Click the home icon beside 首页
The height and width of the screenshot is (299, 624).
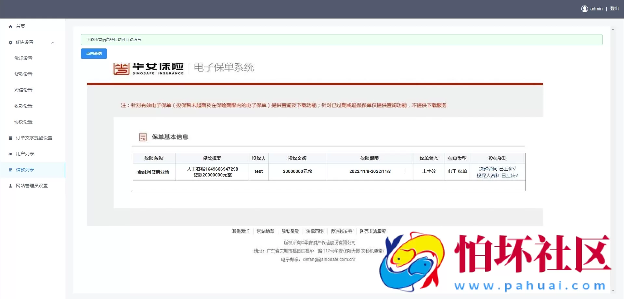click(x=10, y=26)
